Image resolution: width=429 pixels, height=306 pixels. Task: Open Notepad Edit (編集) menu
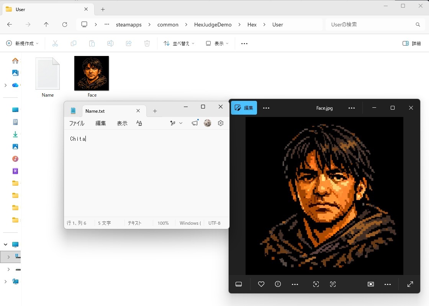coord(101,123)
